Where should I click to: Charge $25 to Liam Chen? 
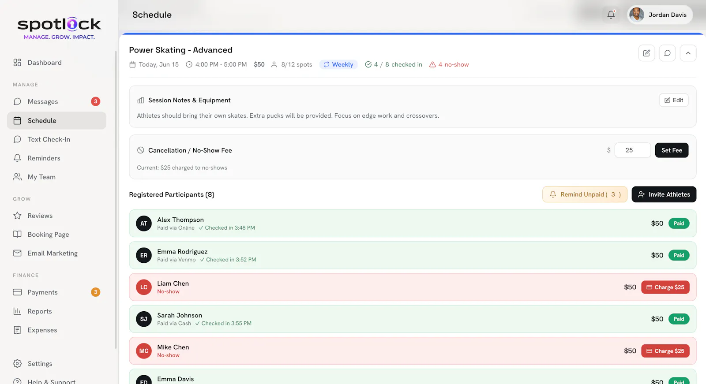(665, 287)
